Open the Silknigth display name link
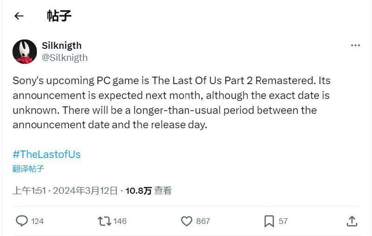372x236 pixels. pyautogui.click(x=61, y=46)
